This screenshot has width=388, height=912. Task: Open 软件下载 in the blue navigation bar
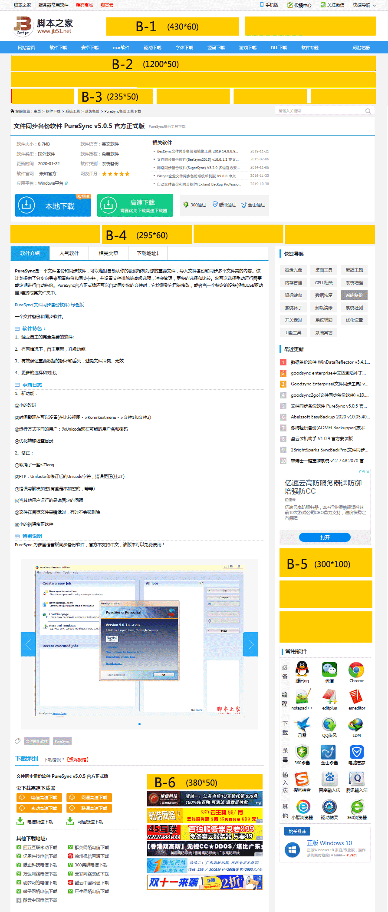click(x=58, y=47)
